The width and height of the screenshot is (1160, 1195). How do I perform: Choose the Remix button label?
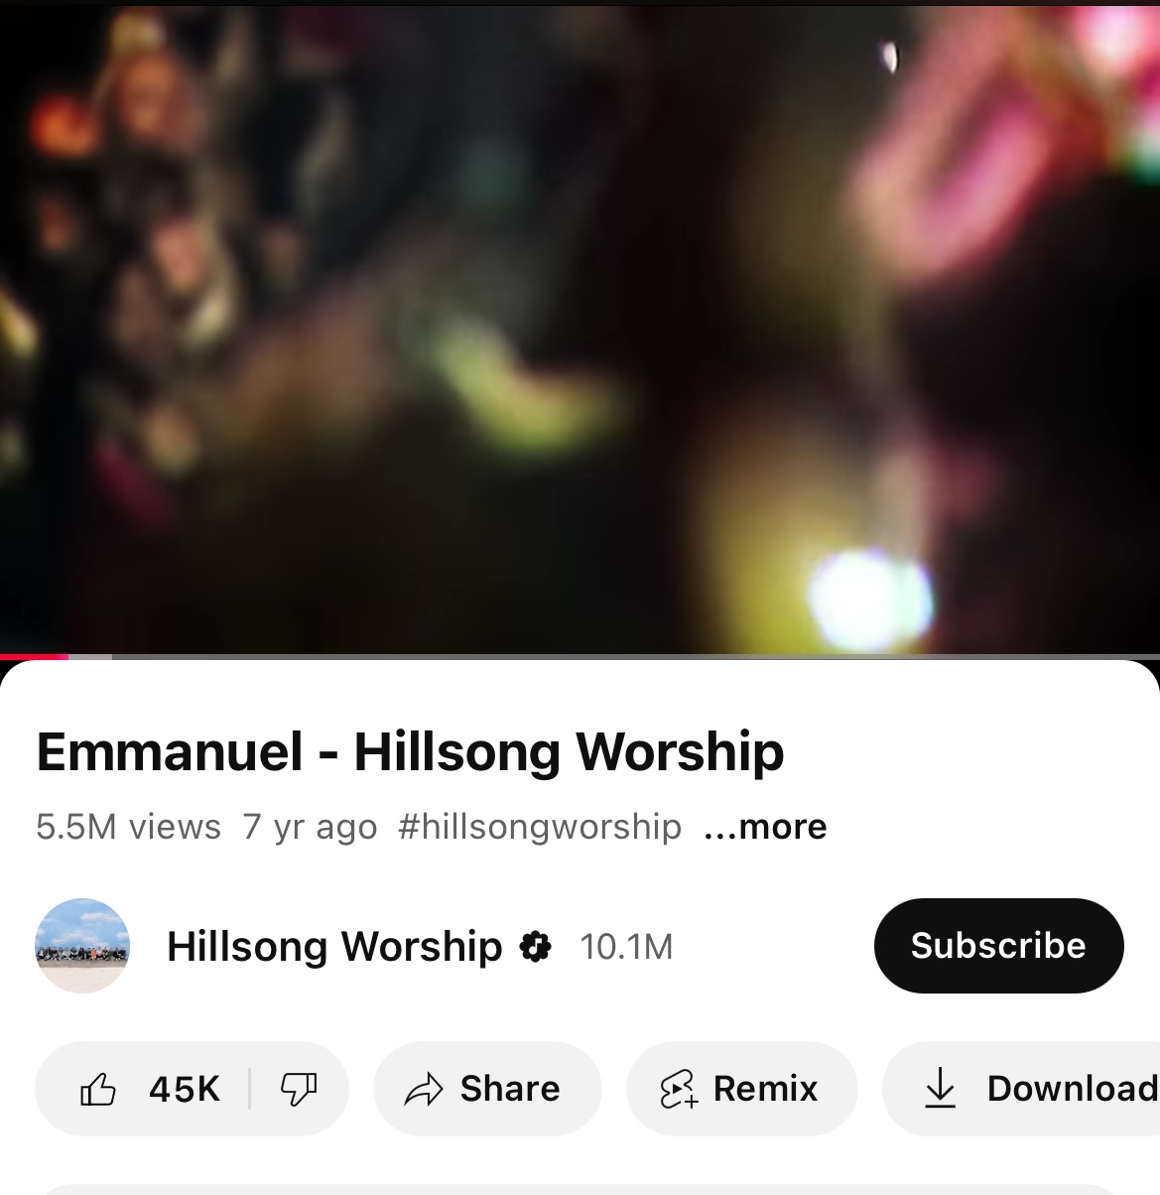click(x=765, y=1089)
